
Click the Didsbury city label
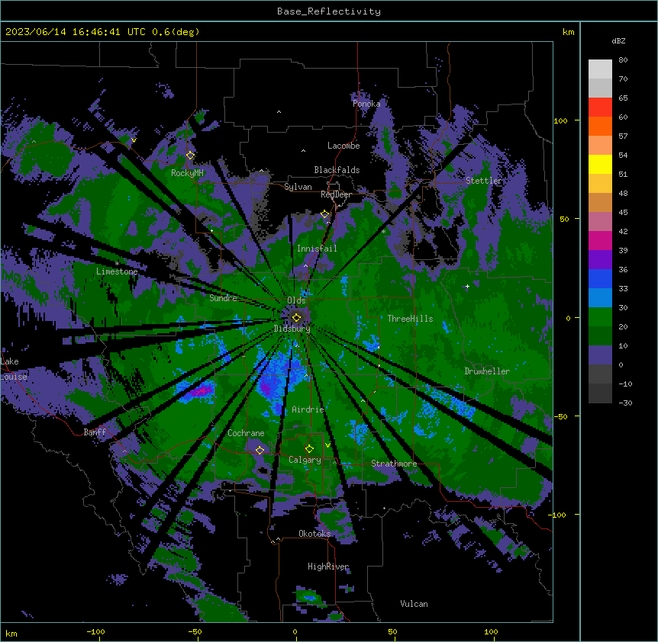pyautogui.click(x=292, y=329)
